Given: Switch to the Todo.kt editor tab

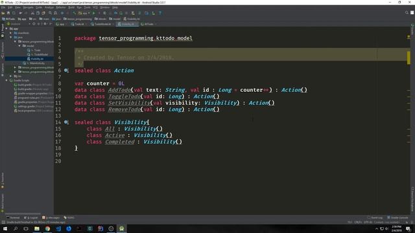Looking at the screenshot, I should [x=79, y=24].
